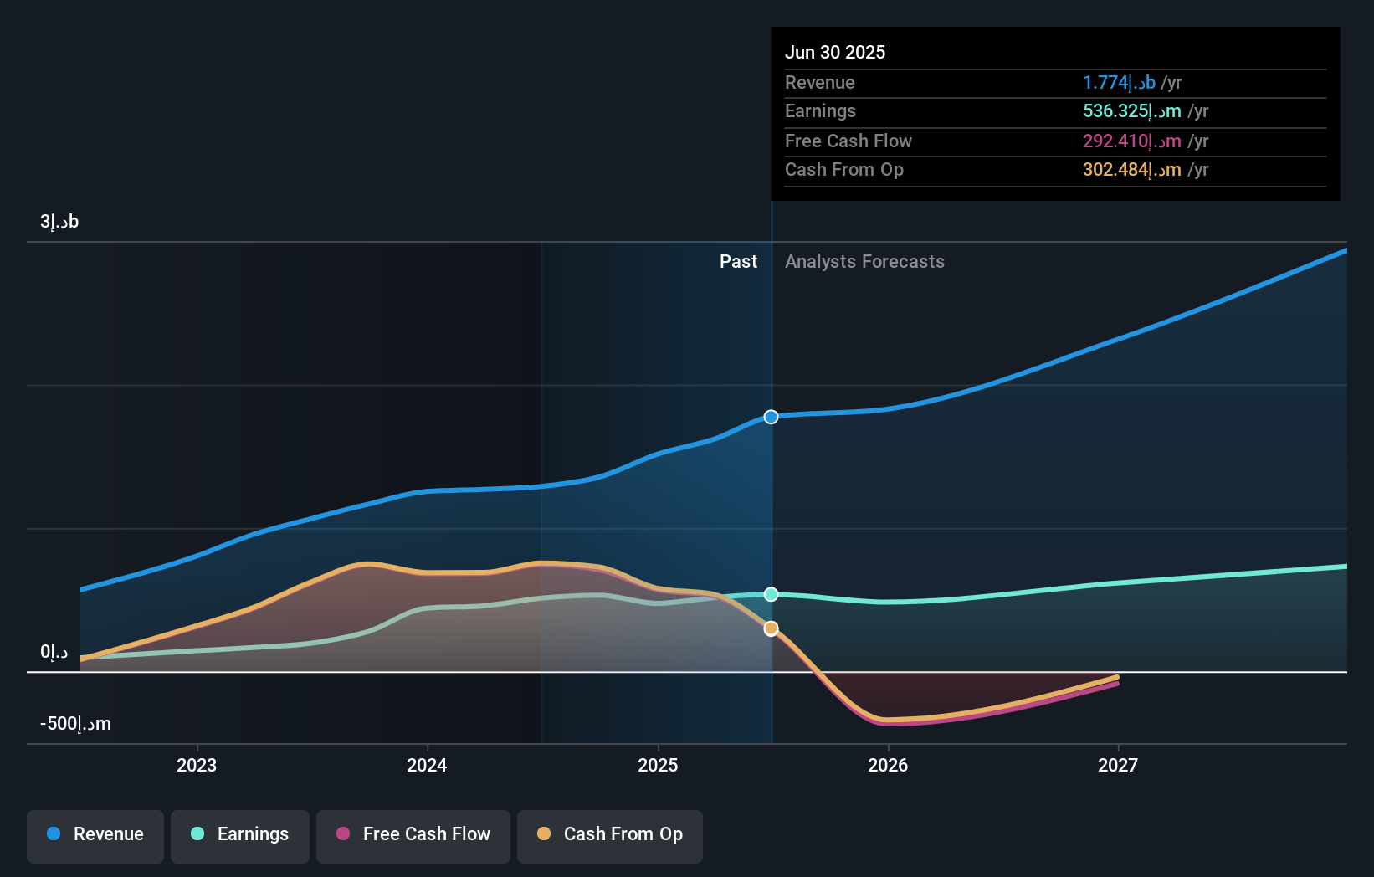
Task: Click the orange Cash From Op legend dot
Action: pos(545,834)
